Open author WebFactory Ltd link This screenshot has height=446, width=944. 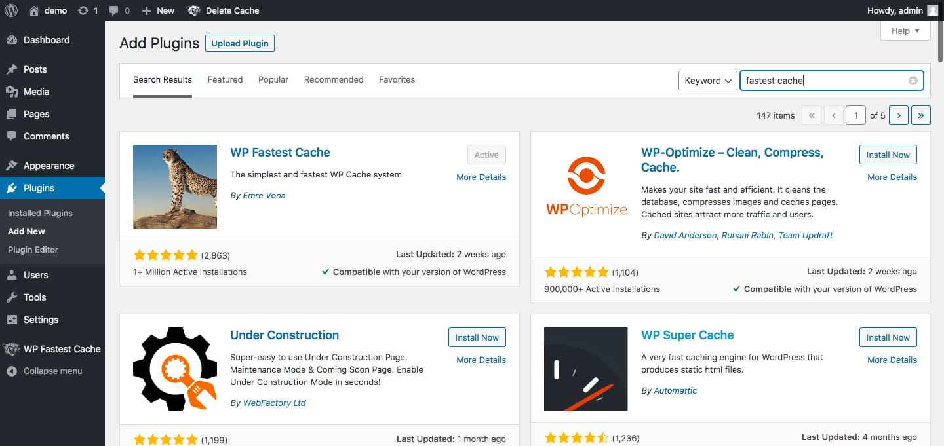tap(275, 403)
